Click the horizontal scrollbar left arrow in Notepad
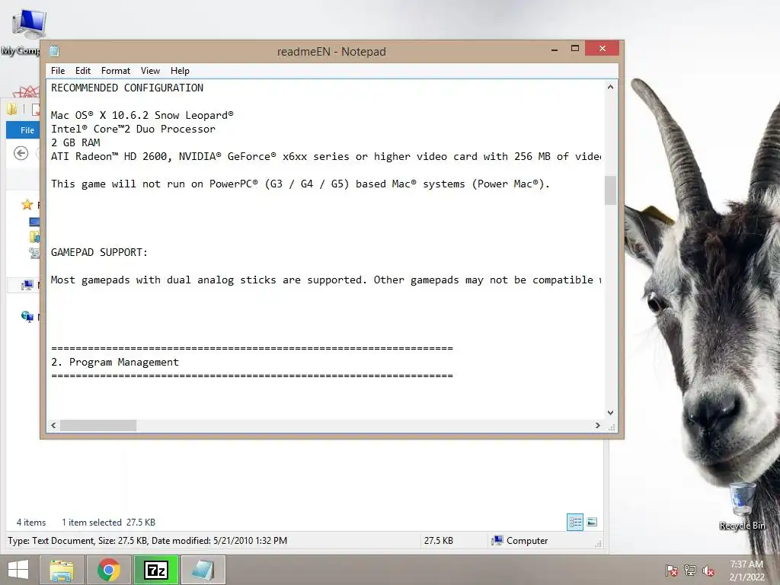Viewport: 780px width, 585px height. click(x=54, y=425)
